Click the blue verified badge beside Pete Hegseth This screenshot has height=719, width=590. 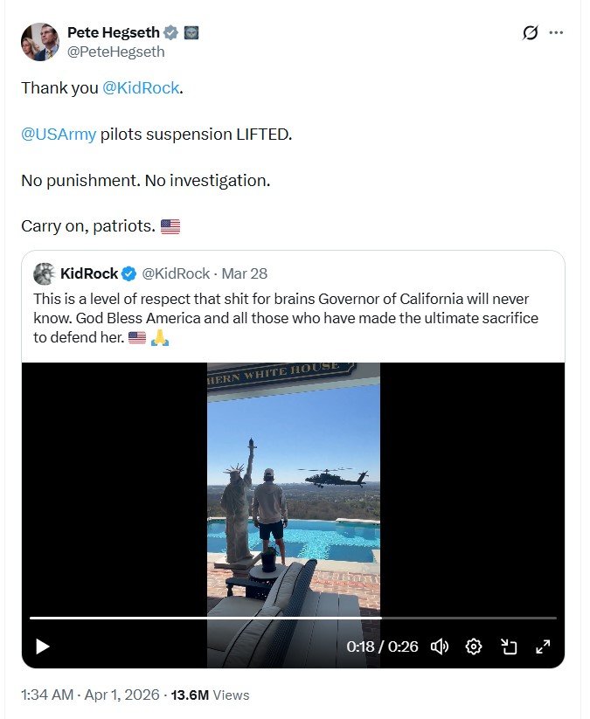172,33
